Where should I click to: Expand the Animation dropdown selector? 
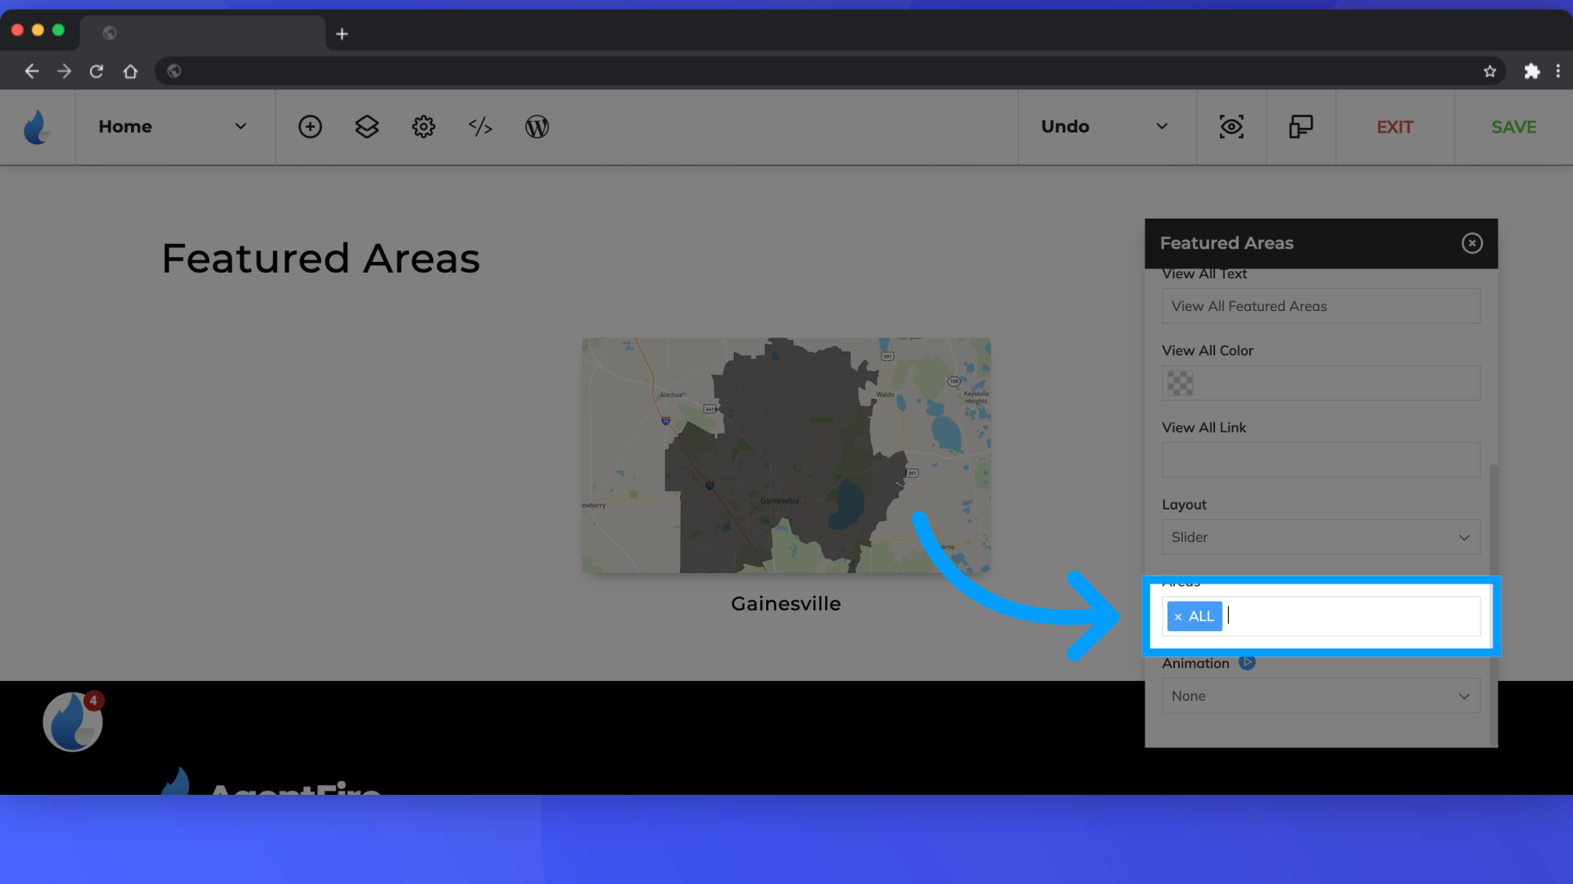[1320, 695]
